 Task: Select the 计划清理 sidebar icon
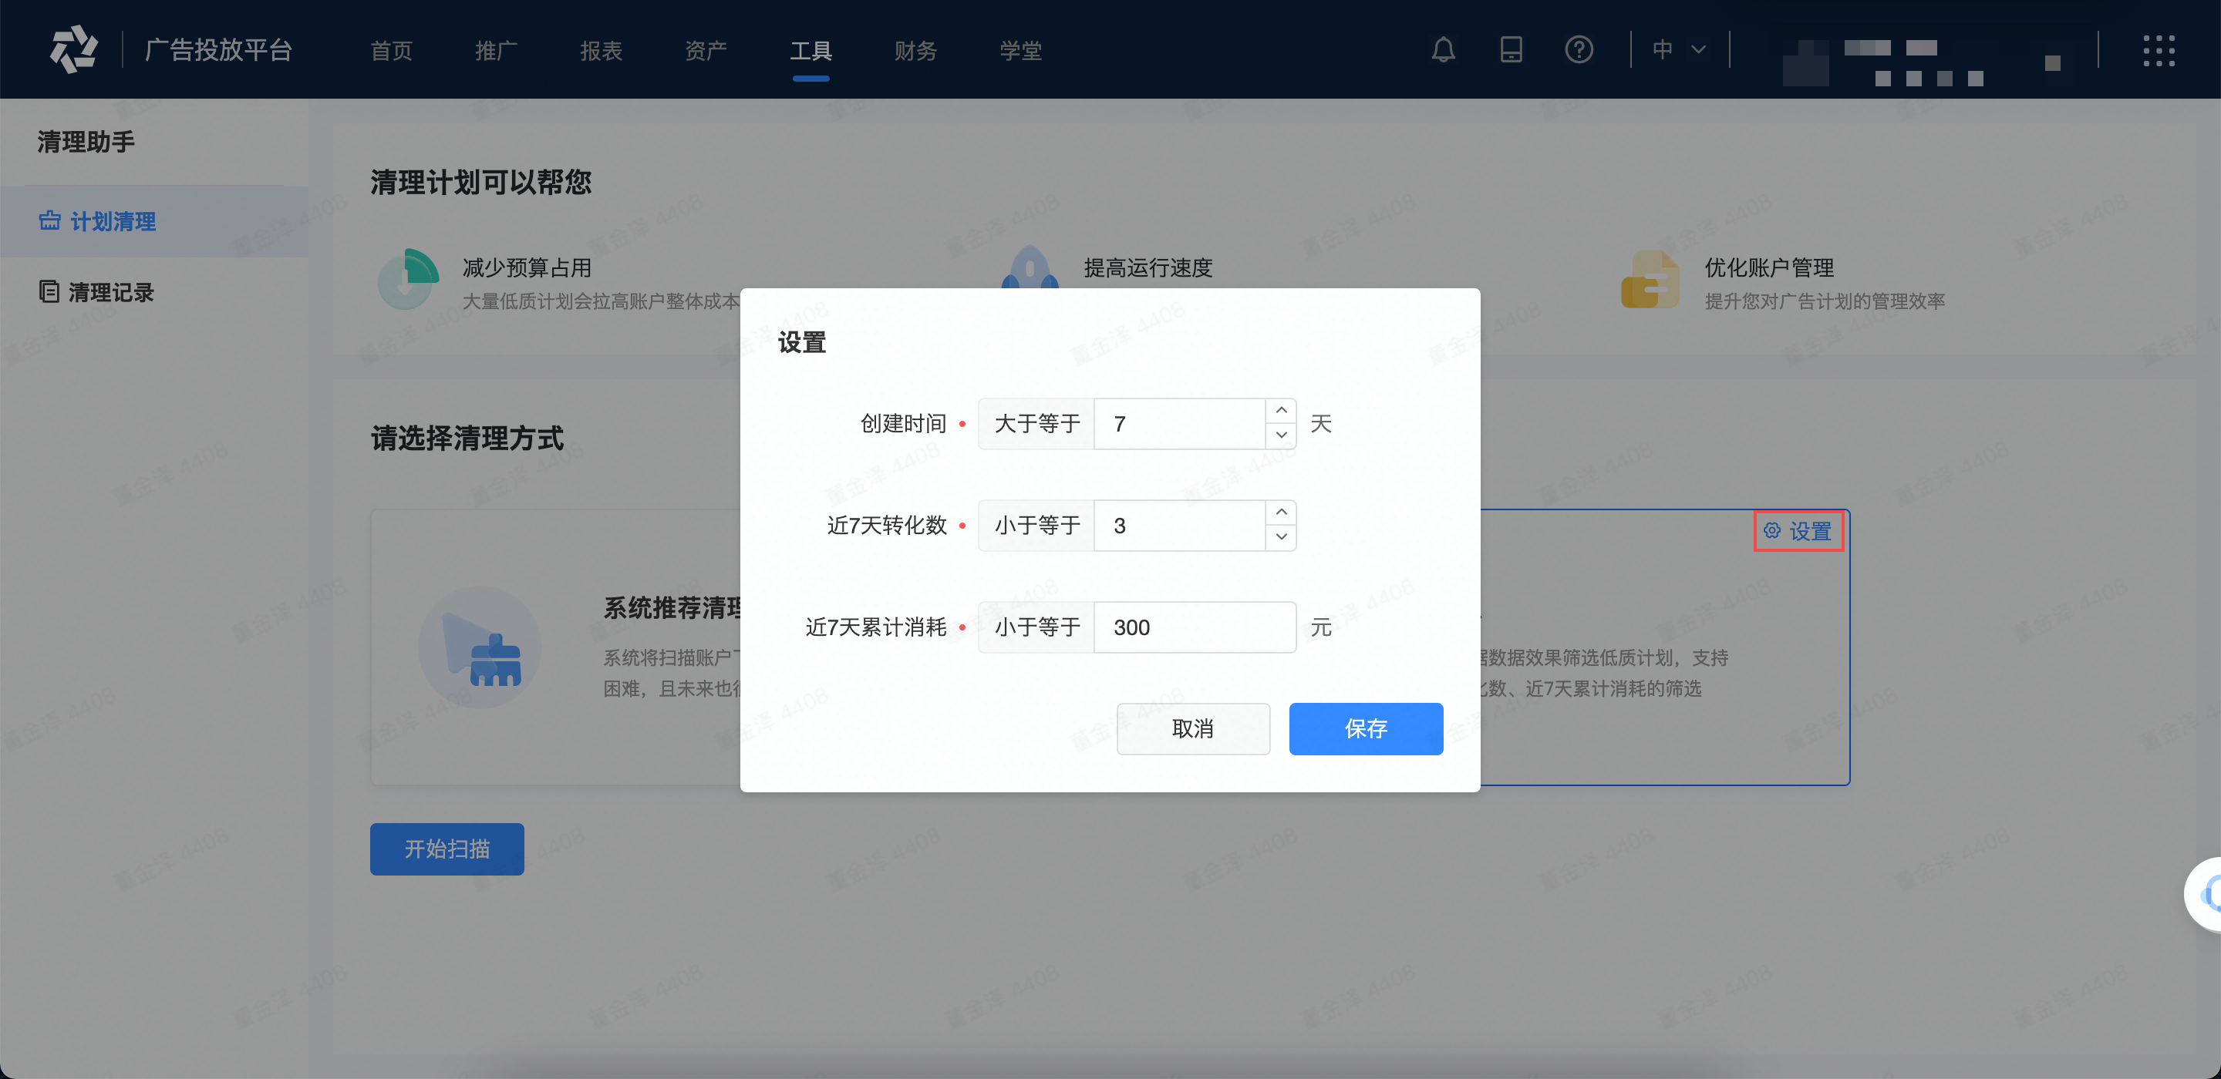pos(49,221)
